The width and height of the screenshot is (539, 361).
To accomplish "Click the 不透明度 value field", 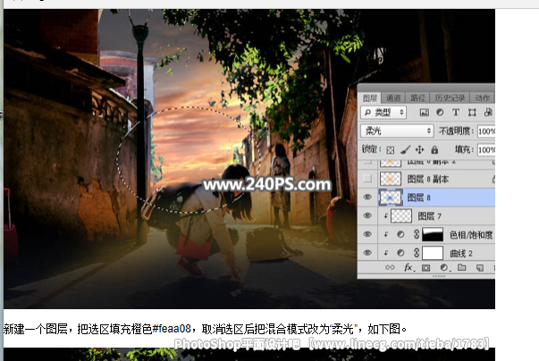I will click(x=486, y=131).
